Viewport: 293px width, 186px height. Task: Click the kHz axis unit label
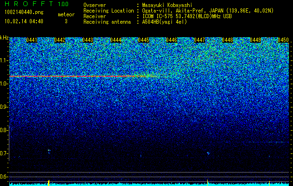[4, 38]
